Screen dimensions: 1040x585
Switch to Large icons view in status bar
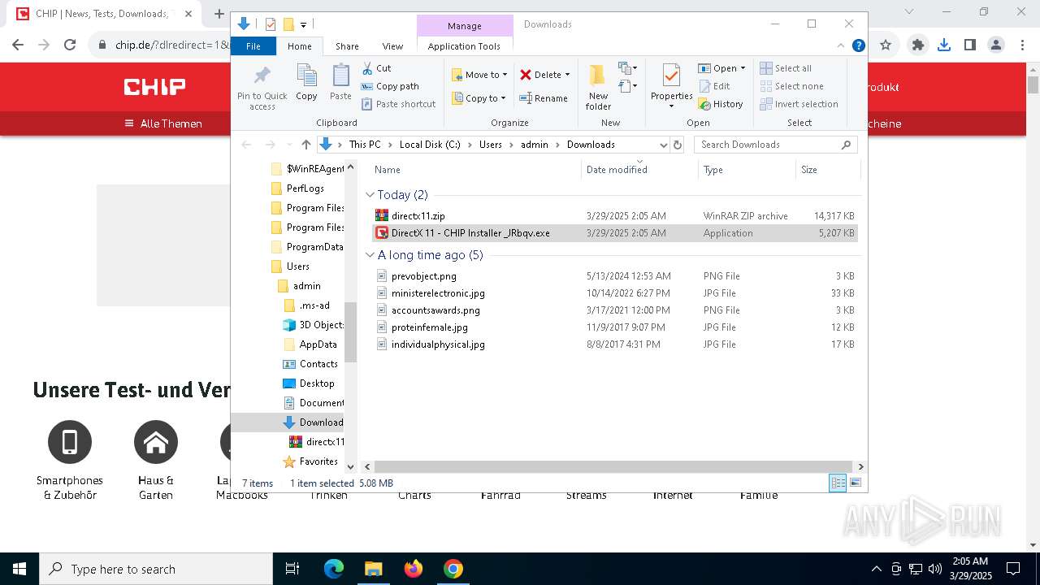[855, 483]
